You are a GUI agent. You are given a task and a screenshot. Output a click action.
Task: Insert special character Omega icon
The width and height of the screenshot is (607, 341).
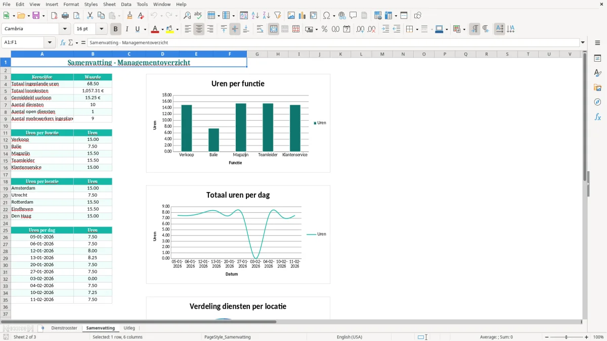pyautogui.click(x=327, y=16)
